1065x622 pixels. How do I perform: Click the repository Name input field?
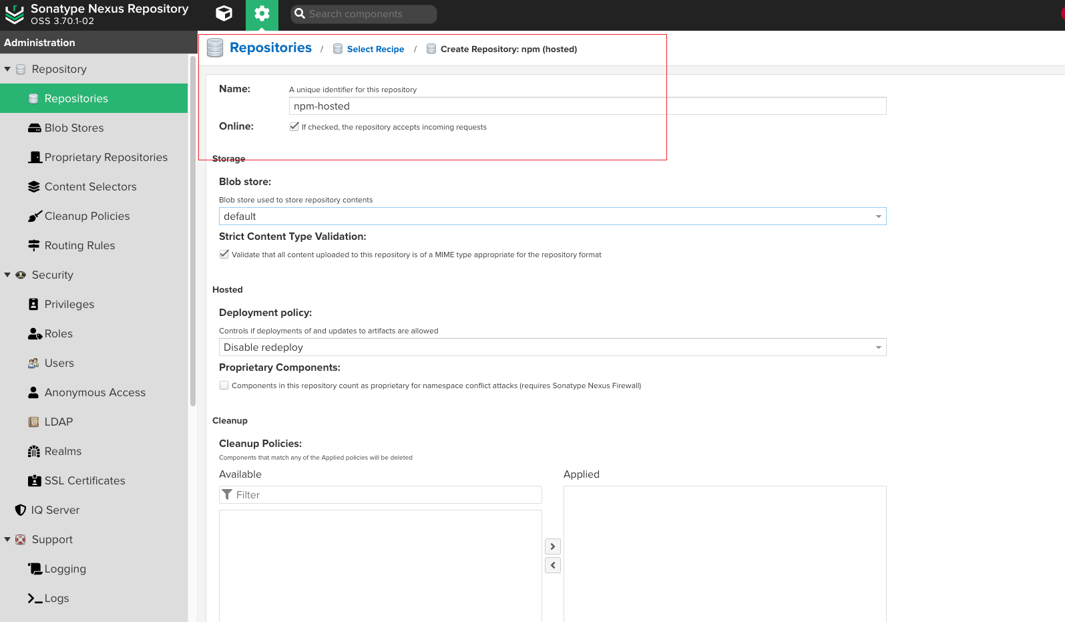pyautogui.click(x=588, y=106)
